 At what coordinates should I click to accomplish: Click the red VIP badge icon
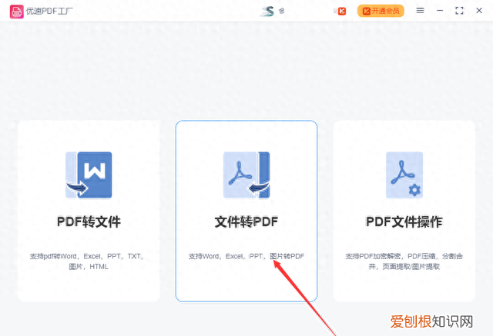(342, 12)
